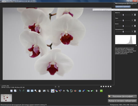Image resolution: width=138 pixels, height=106 pixels.
Task: Click the left round button below the preview
Action: point(55,87)
